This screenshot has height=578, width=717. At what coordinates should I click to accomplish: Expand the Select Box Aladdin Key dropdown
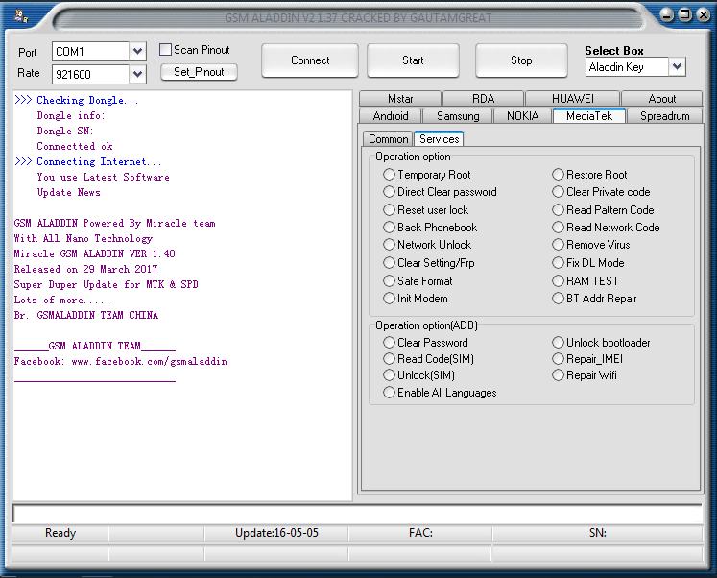point(677,67)
